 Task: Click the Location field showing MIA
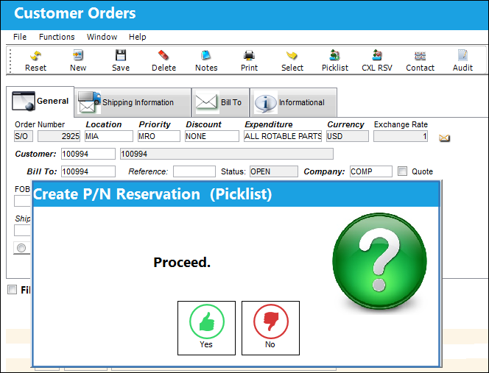click(x=109, y=136)
